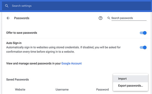Image resolution: width=152 pixels, height=94 pixels.
Task: Select Import from the popup menu
Action: pos(130,79)
